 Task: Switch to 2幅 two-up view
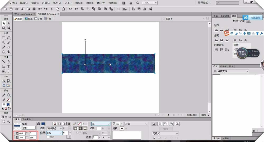pos(38,19)
